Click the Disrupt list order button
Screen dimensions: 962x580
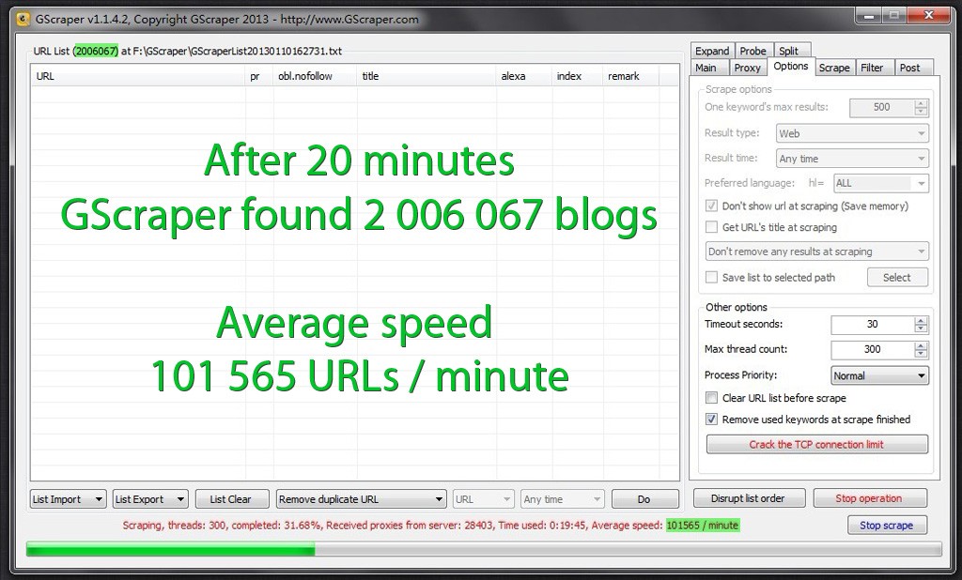pos(749,498)
